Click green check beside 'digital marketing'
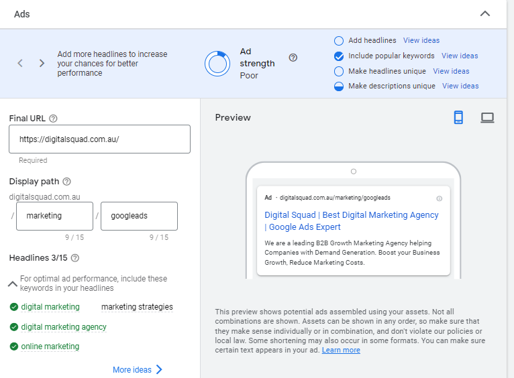Viewport: 514px width, 378px height. pos(14,307)
